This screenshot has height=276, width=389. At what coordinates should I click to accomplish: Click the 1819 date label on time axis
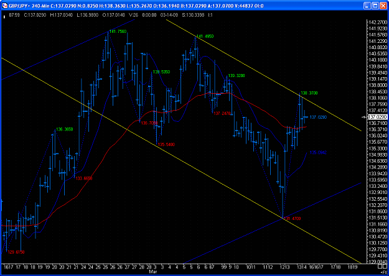[352, 267]
